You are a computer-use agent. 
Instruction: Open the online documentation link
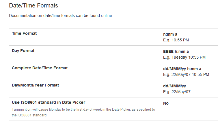[x=107, y=16]
